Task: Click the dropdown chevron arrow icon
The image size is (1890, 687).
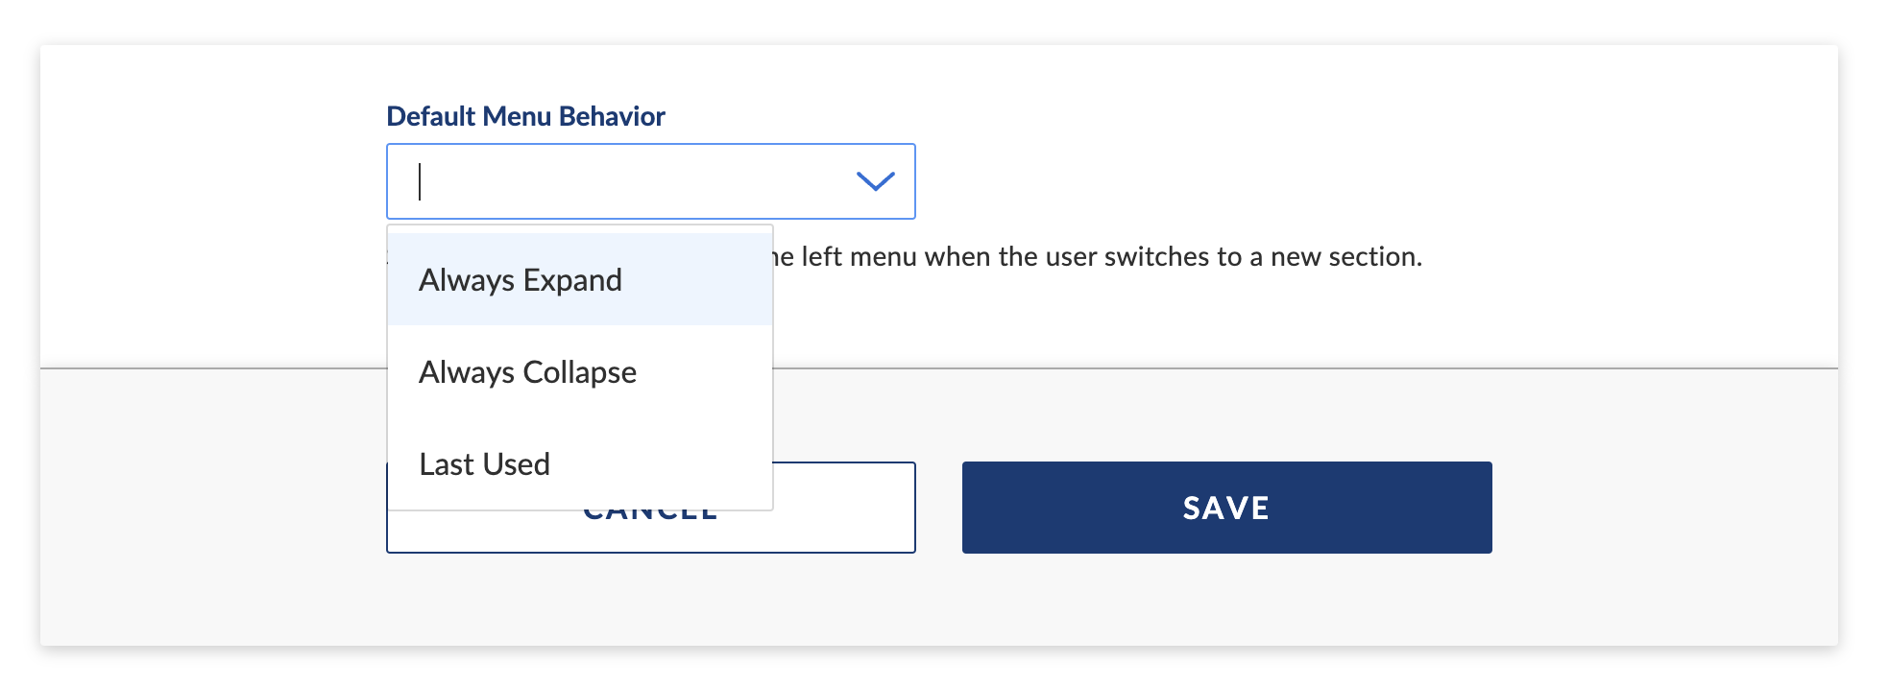Action: (x=875, y=181)
